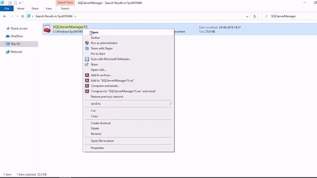Image resolution: width=317 pixels, height=178 pixels.
Task: Click the Refresh button in address bar
Action: pos(255,16)
